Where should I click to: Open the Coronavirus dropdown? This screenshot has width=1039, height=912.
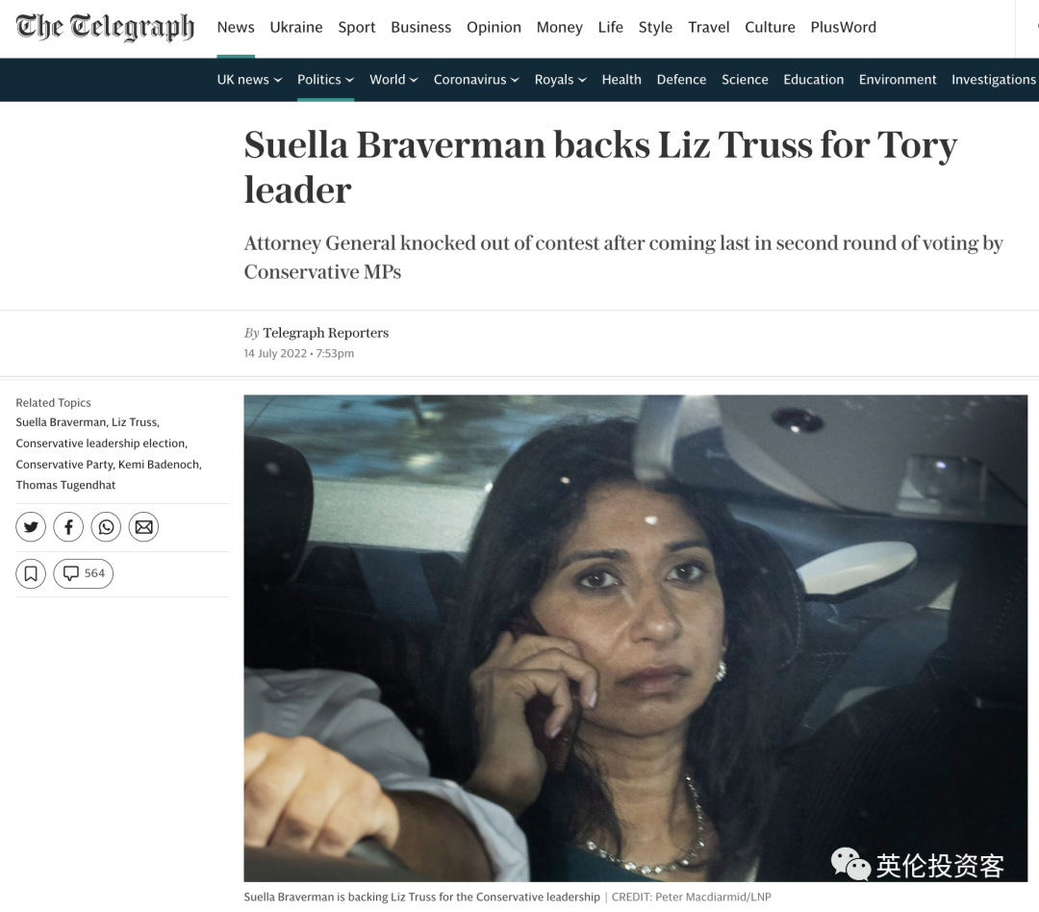coord(476,80)
